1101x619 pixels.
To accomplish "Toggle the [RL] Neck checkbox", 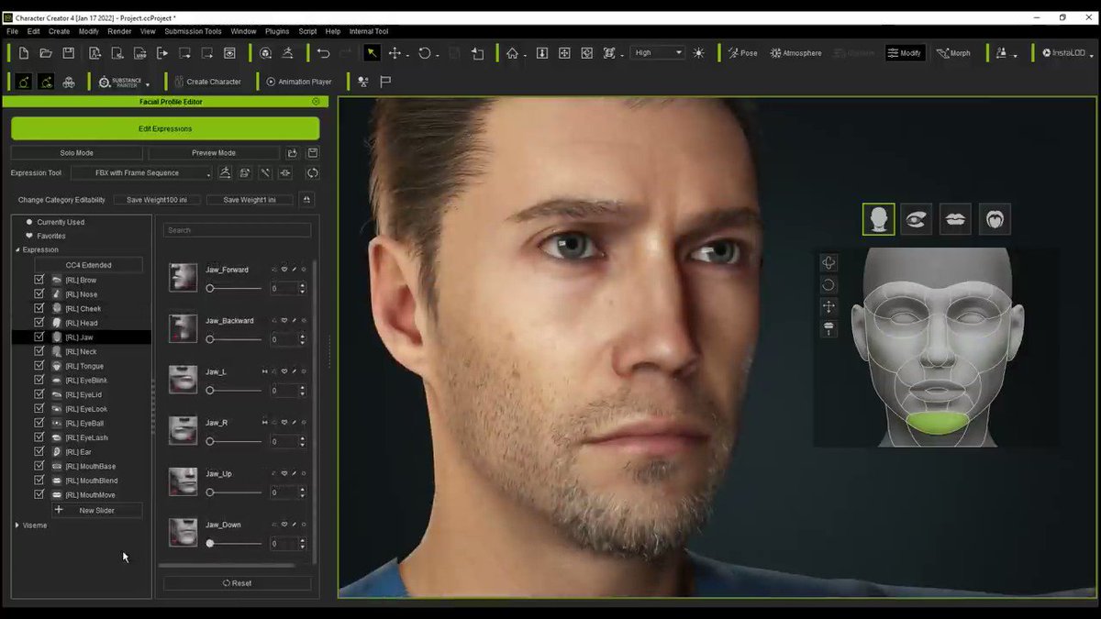I will tap(39, 351).
